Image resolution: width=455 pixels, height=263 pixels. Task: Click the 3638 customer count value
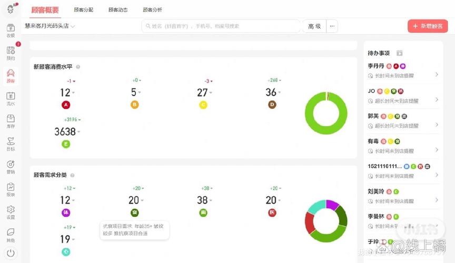coord(65,131)
